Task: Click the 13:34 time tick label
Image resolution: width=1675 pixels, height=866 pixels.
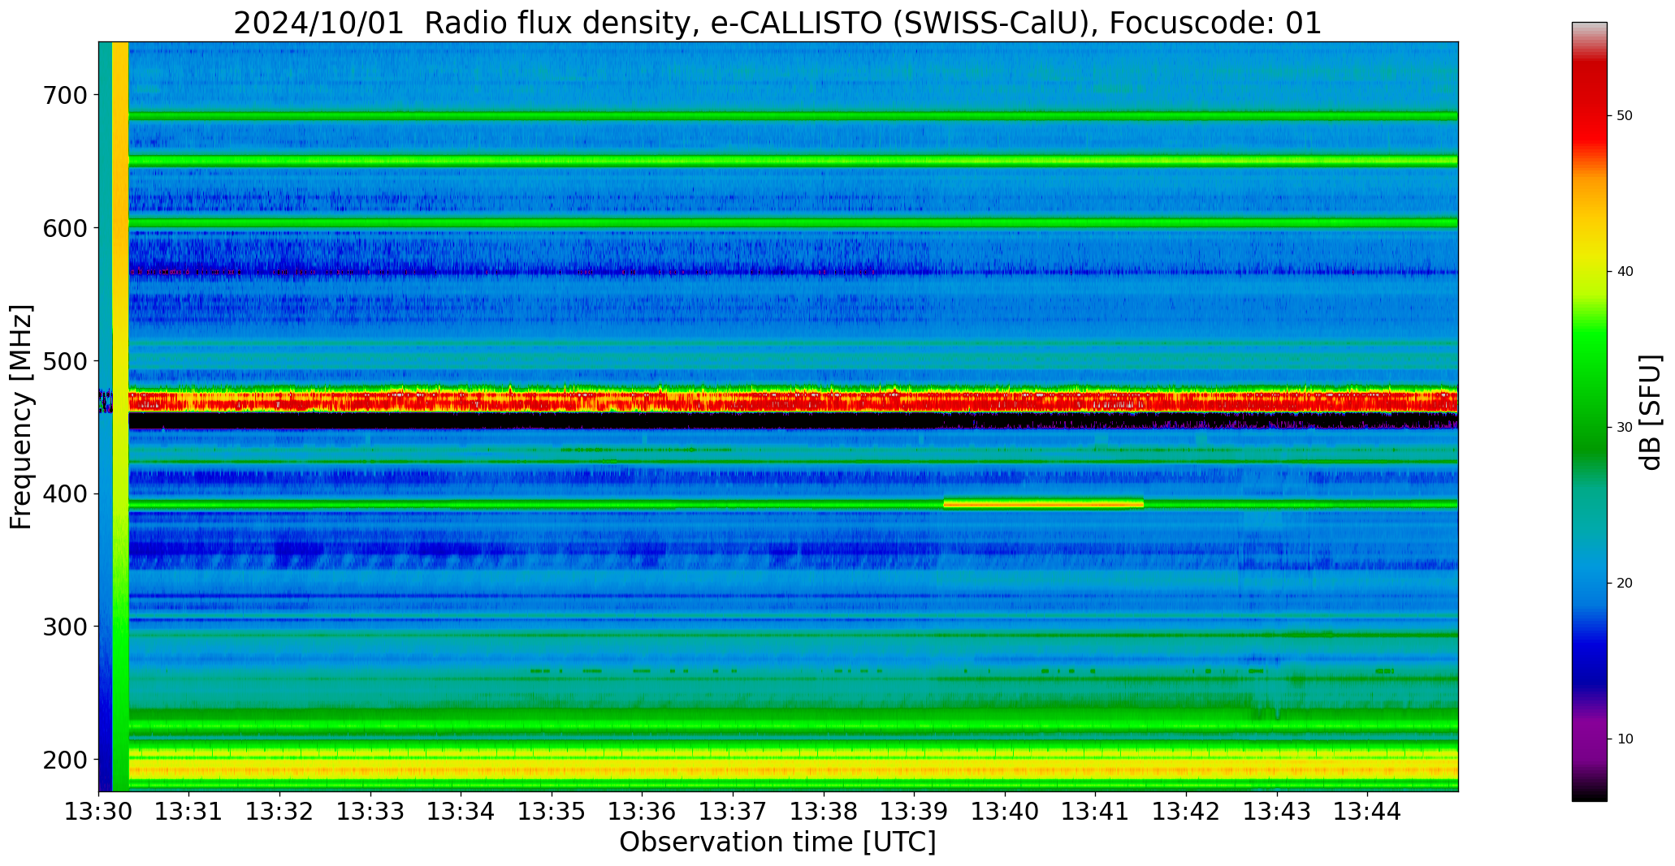Action: pyautogui.click(x=461, y=812)
